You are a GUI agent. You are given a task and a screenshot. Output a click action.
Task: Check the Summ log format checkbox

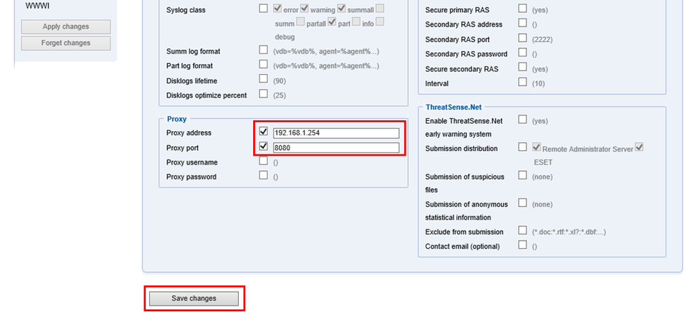(263, 50)
